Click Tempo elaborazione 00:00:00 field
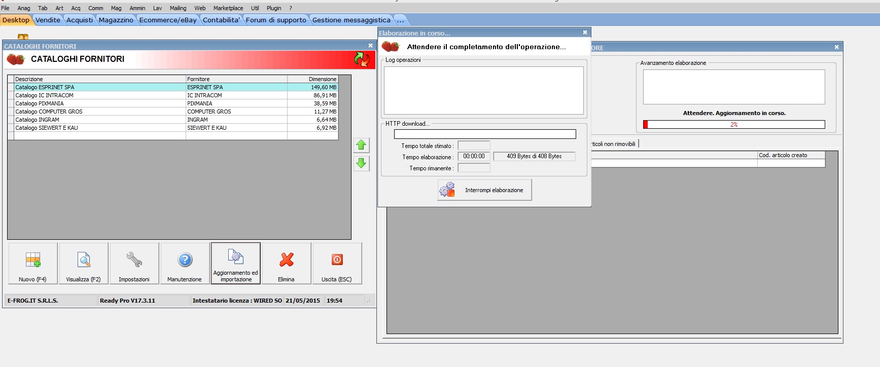The width and height of the screenshot is (880, 367). click(x=474, y=156)
